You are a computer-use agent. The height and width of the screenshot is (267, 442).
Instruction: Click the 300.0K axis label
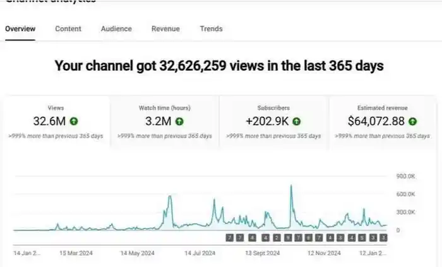pyautogui.click(x=405, y=212)
